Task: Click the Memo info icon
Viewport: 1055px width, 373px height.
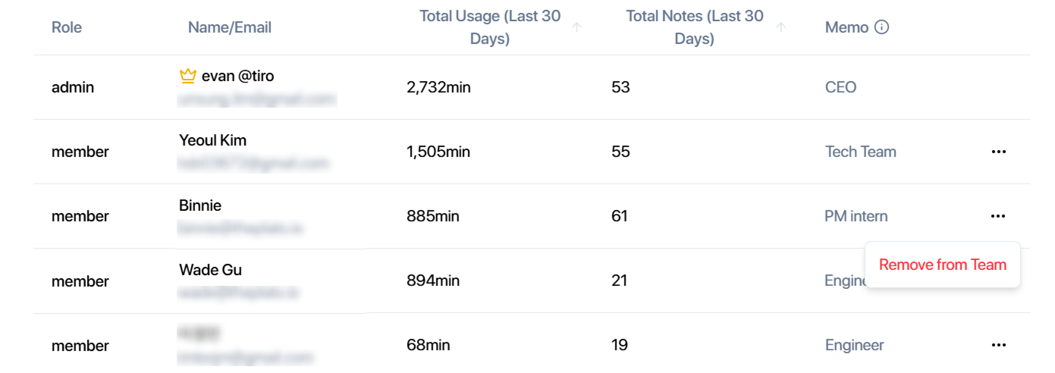Action: 881,27
